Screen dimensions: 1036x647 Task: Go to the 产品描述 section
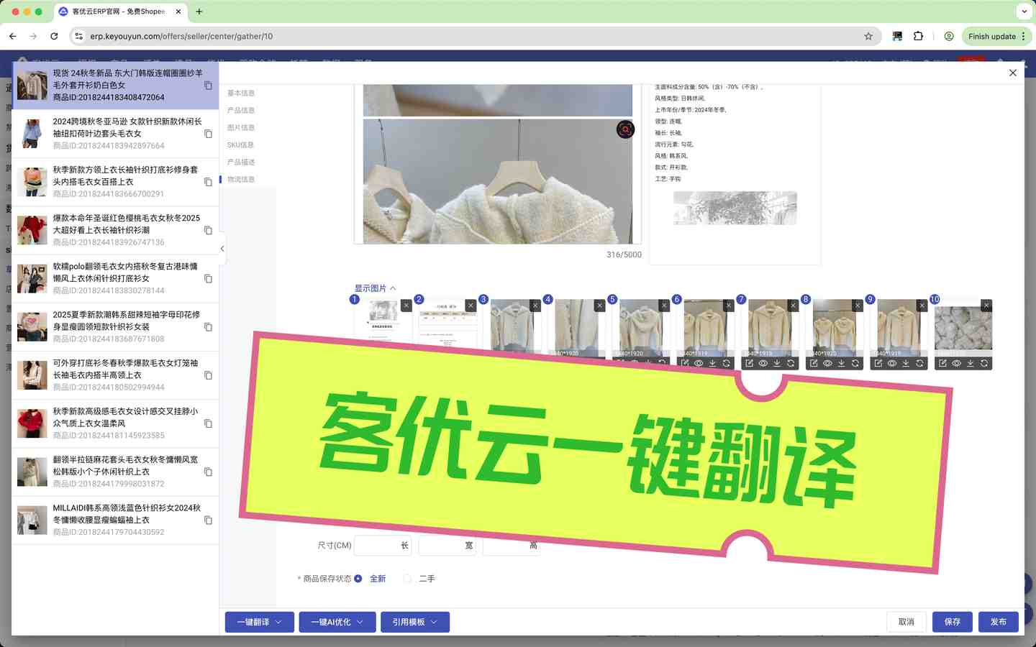point(241,162)
